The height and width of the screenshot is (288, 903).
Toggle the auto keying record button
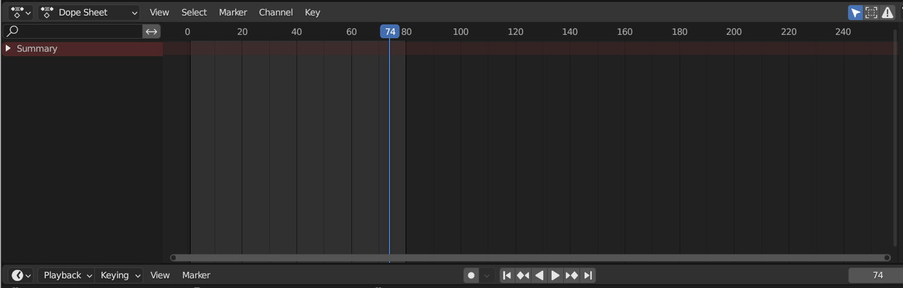tap(471, 275)
